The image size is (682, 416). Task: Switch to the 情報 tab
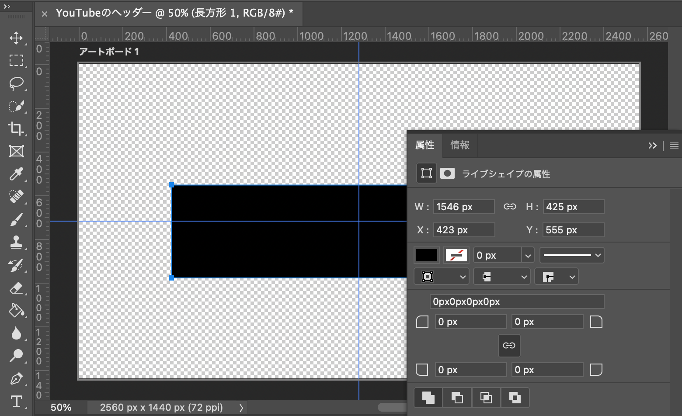[x=460, y=145]
